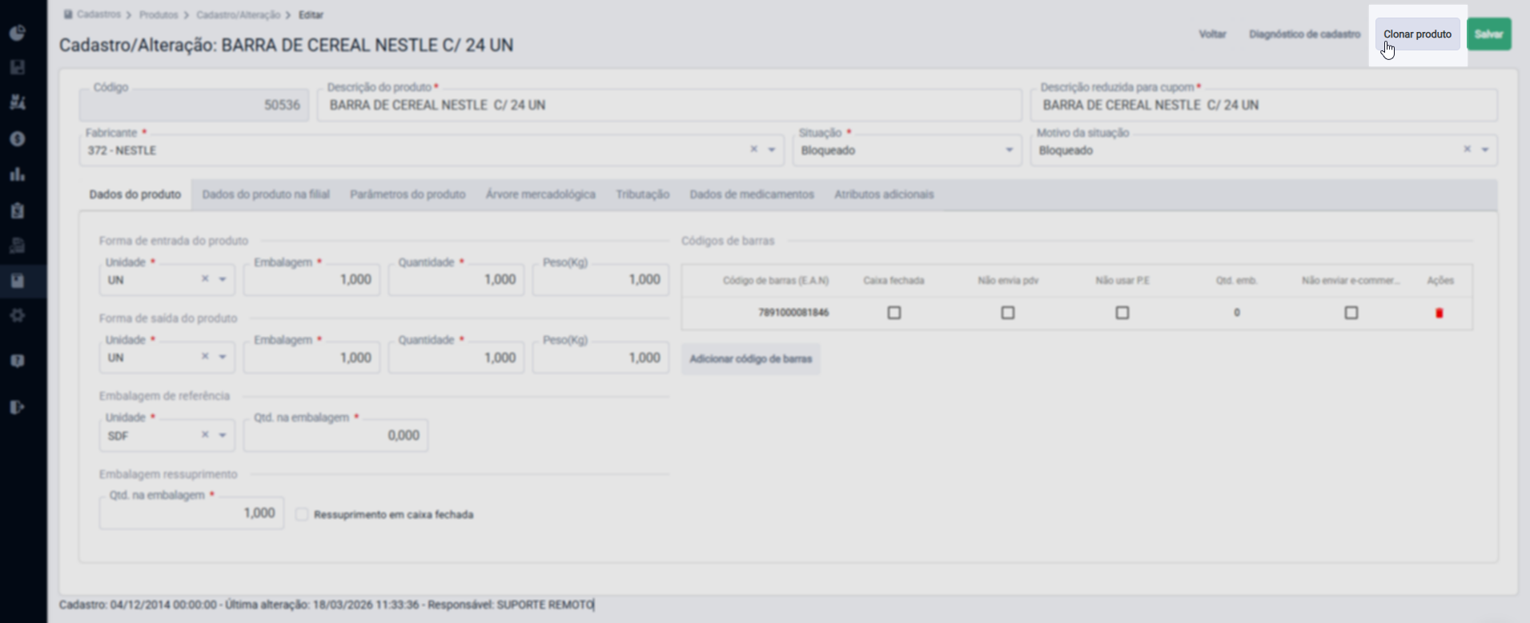This screenshot has height=623, width=1530.
Task: Click the dollar coin financial sidebar icon
Action: pyautogui.click(x=18, y=139)
